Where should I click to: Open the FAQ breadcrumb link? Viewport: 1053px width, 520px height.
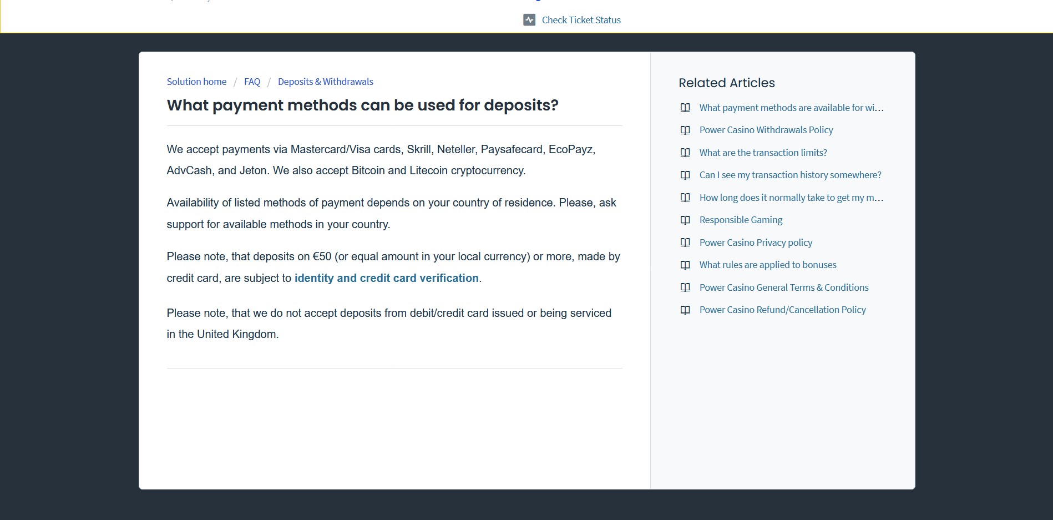252,82
